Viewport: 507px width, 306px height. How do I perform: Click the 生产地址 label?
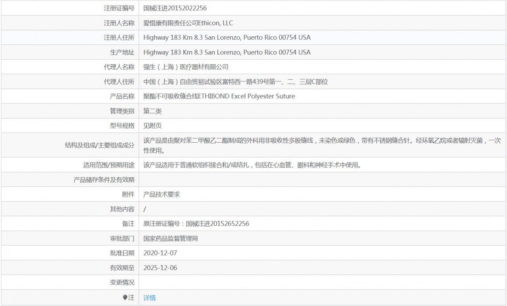(x=122, y=52)
